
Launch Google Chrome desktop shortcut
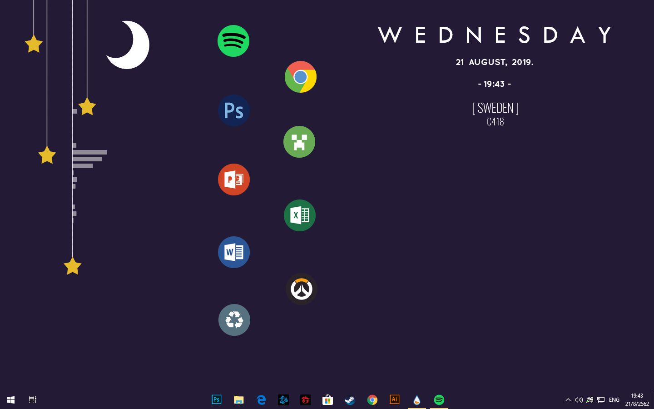(x=300, y=77)
